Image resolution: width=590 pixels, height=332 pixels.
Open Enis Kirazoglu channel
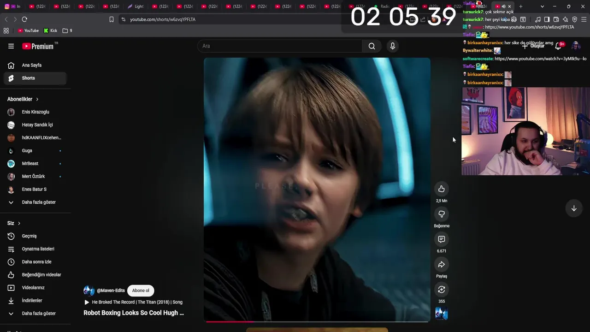[35, 112]
